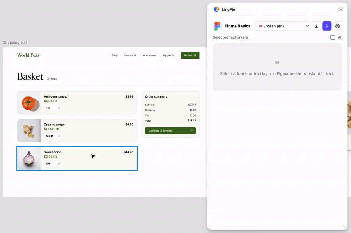
Task: Select the 0.5 lb quantity field
Action: pos(53,136)
